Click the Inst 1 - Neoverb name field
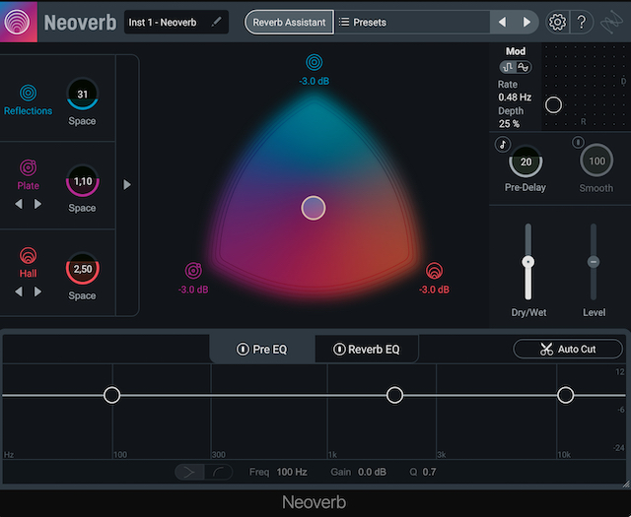Image resolution: width=631 pixels, height=517 pixels. [x=176, y=22]
